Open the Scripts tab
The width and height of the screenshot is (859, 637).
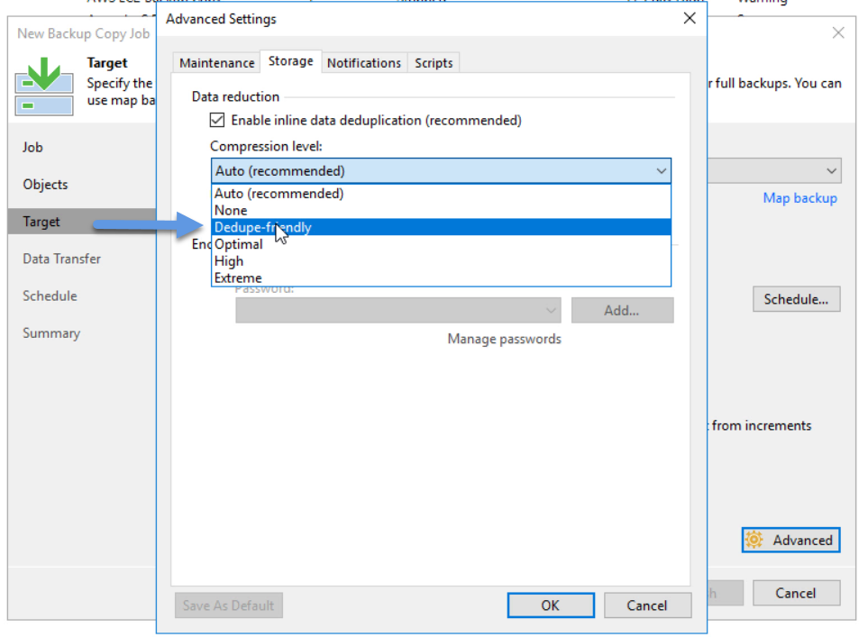pyautogui.click(x=434, y=63)
